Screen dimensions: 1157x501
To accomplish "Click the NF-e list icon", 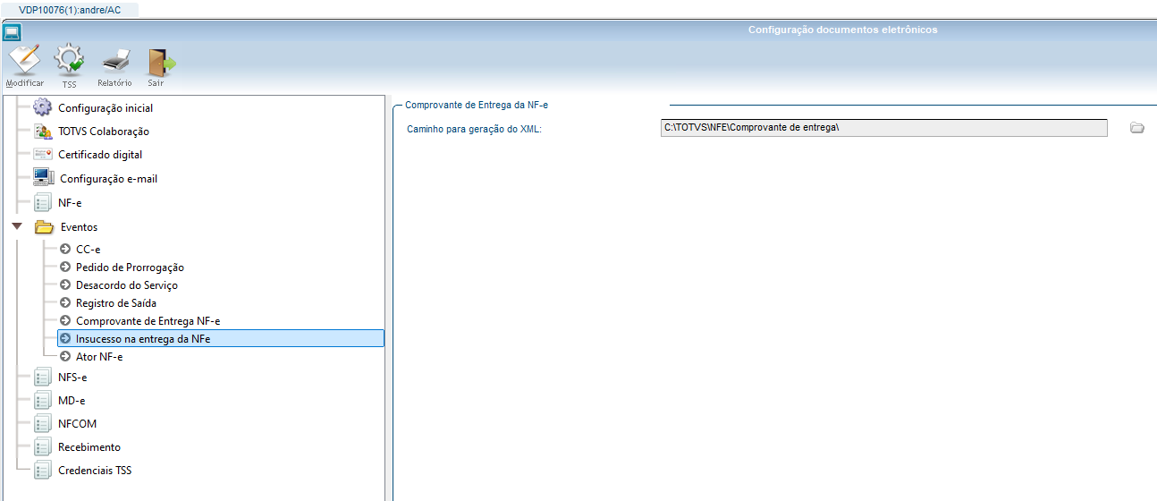I will point(42,202).
